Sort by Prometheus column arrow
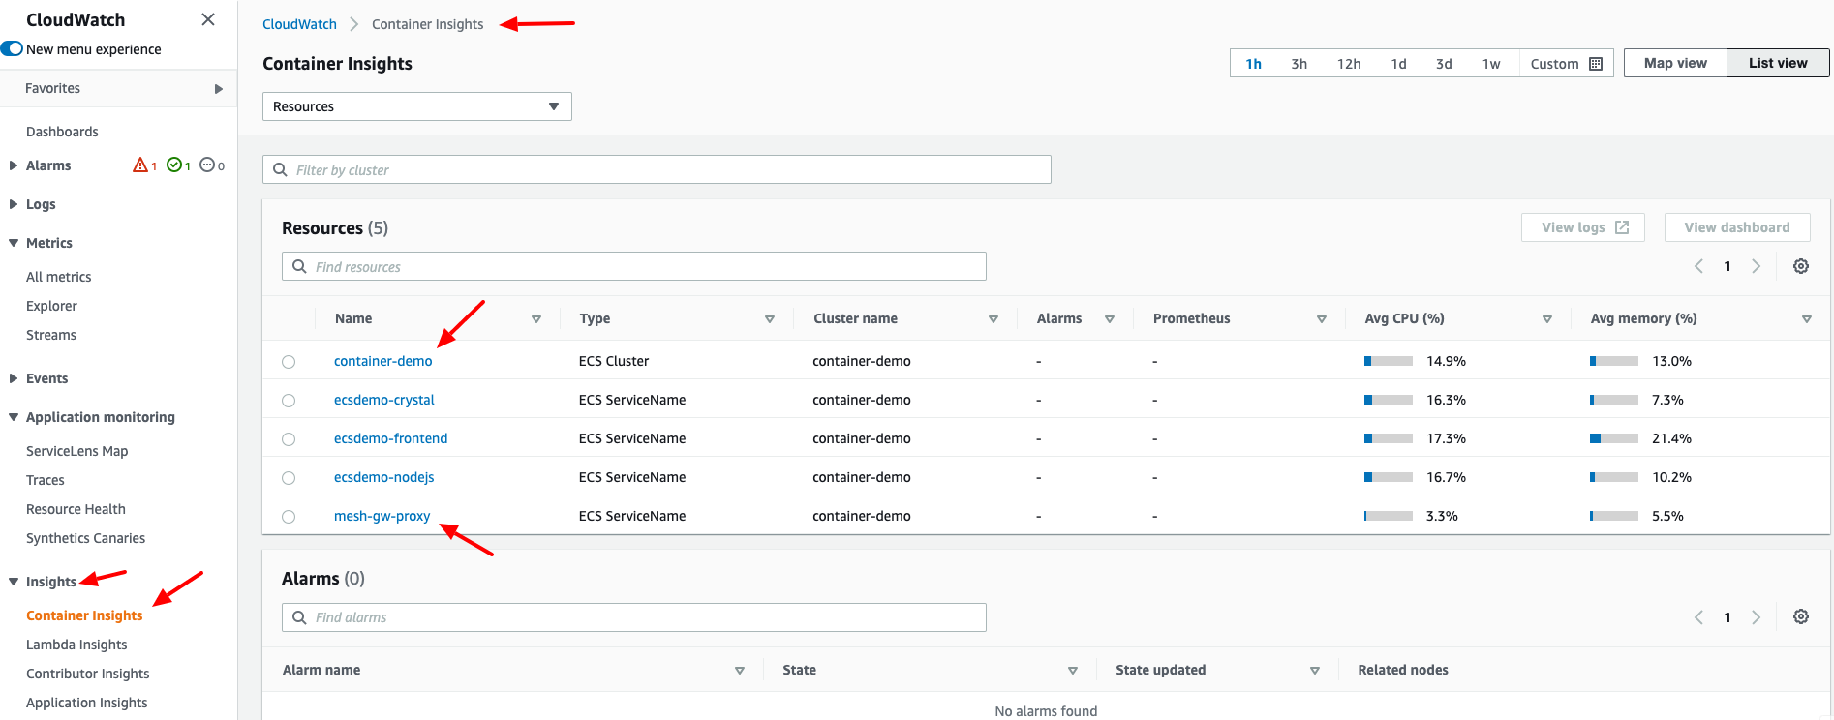1834x720 pixels. tap(1322, 319)
